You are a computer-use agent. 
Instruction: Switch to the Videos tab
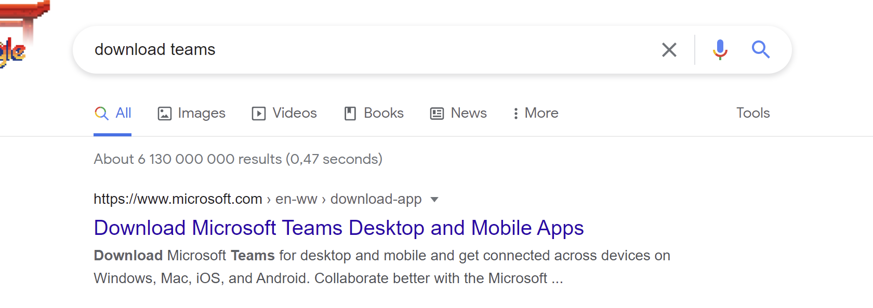point(284,113)
